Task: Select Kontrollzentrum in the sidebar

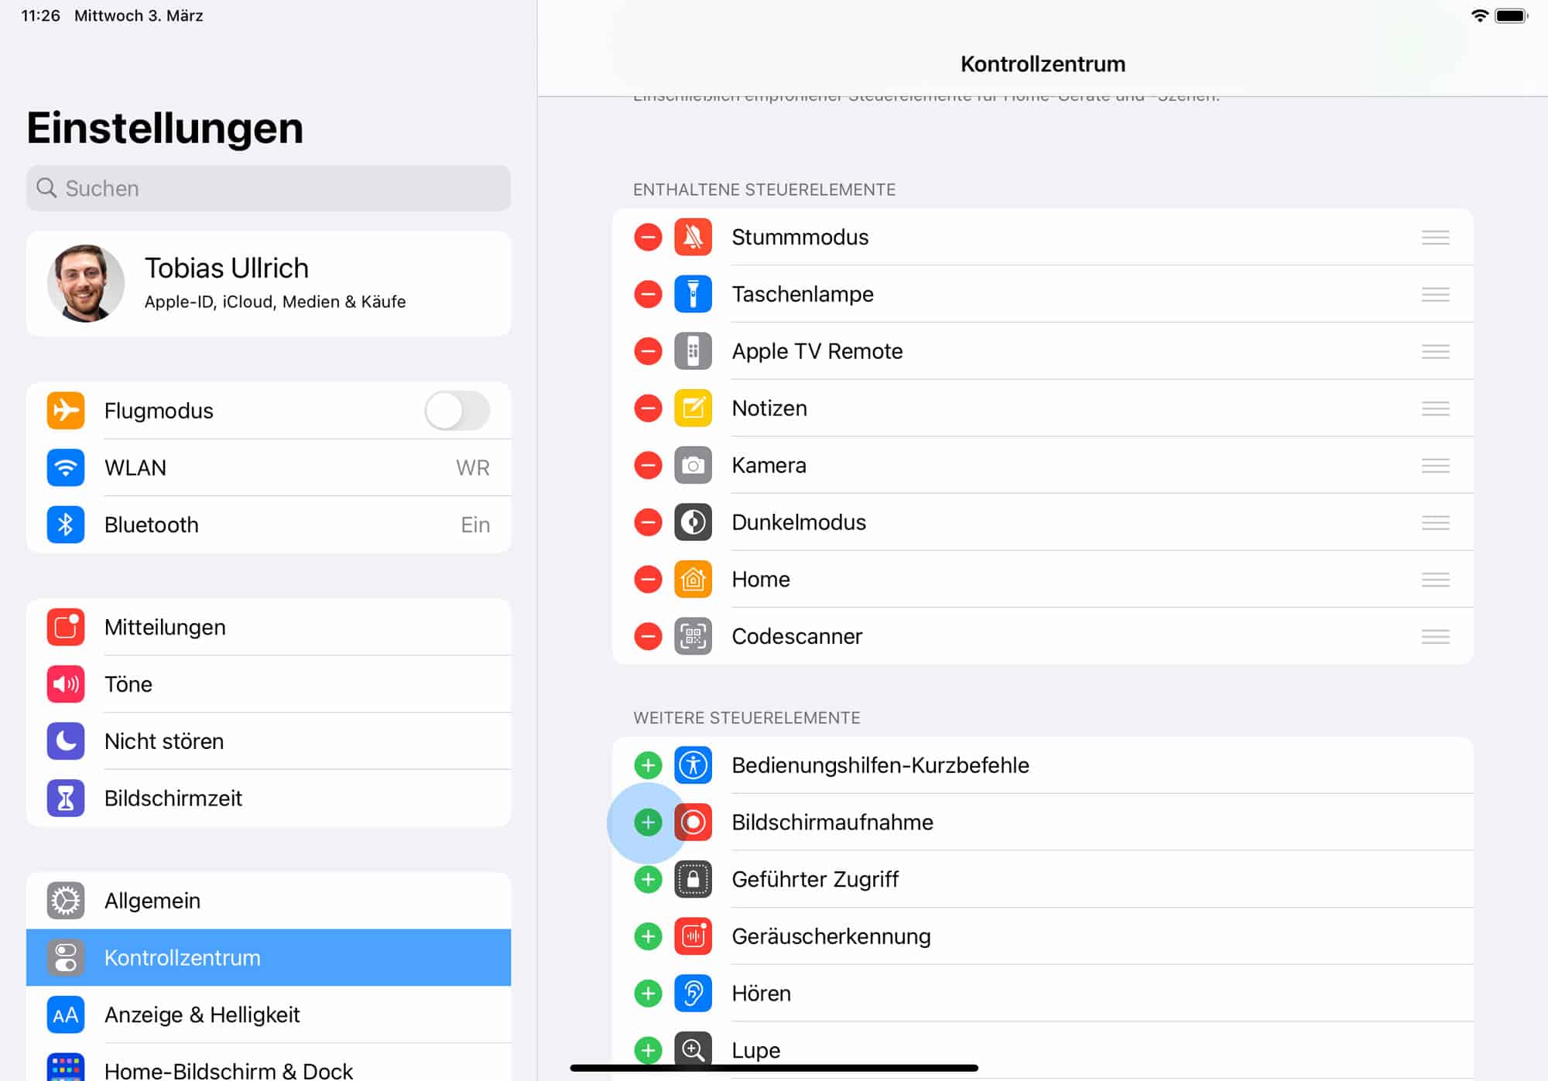Action: [x=269, y=958]
